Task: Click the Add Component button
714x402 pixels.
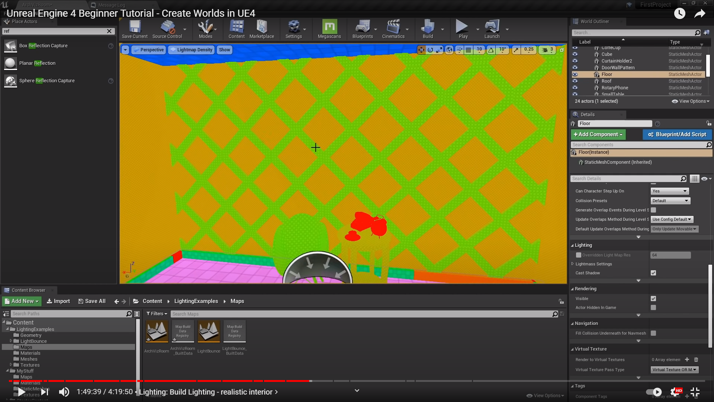Action: 598,134
